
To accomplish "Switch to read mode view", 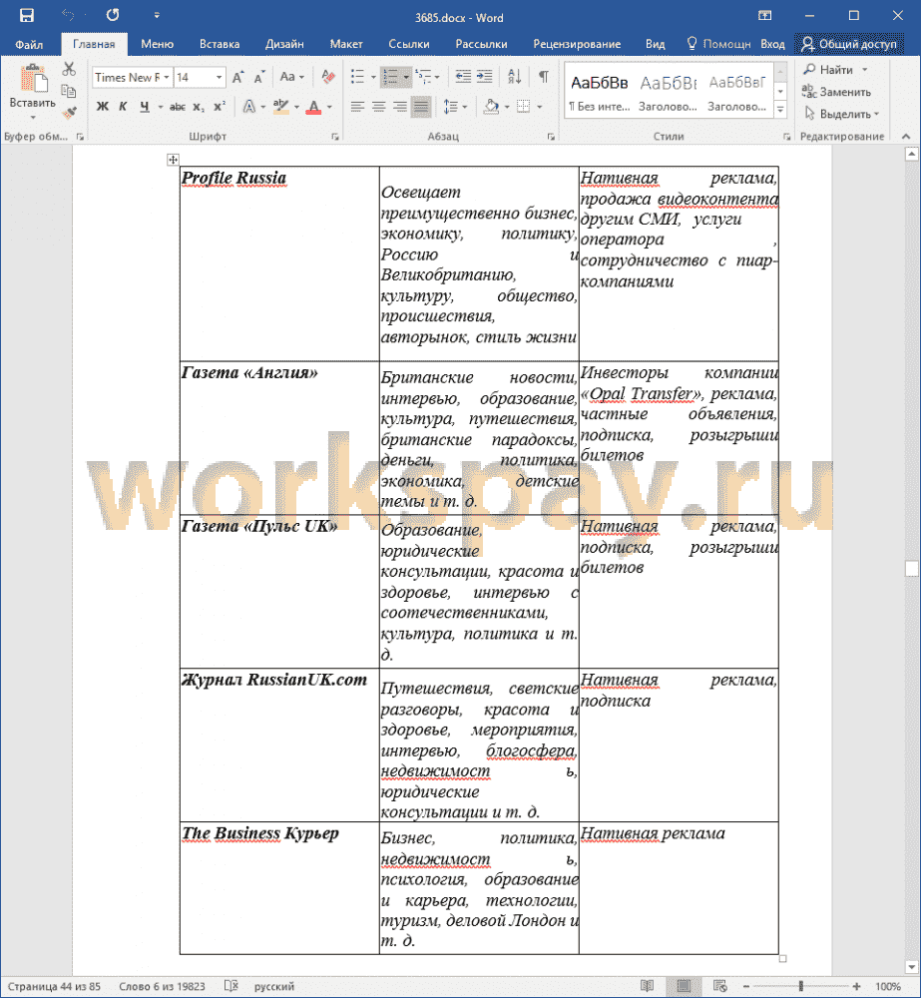I will (648, 986).
